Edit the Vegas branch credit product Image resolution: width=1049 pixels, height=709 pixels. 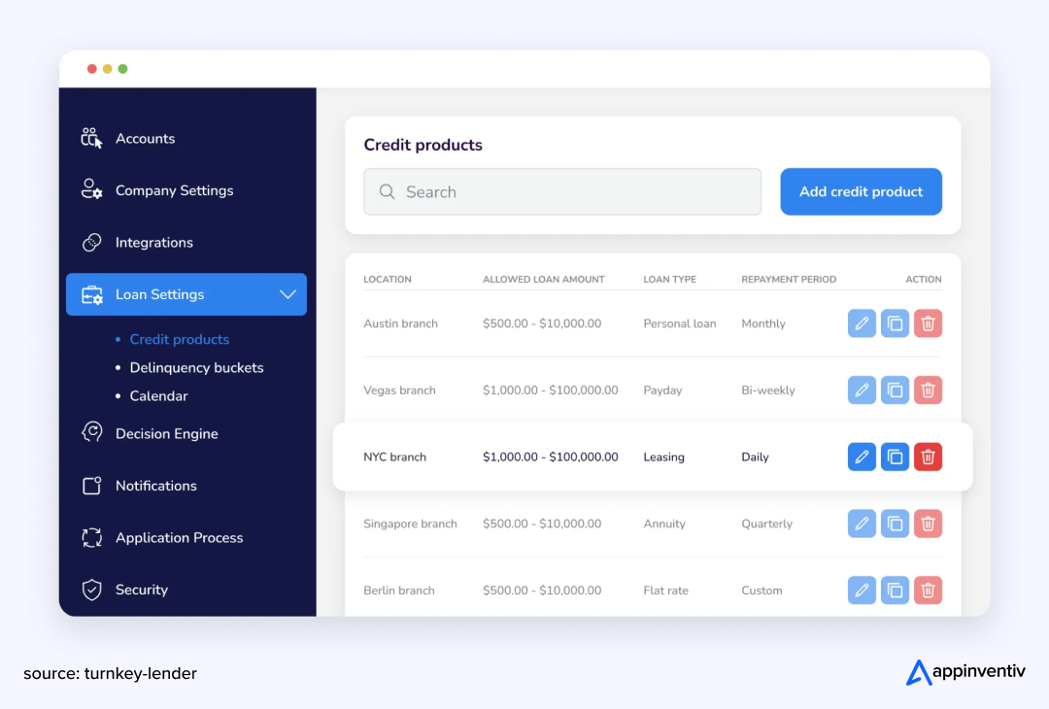tap(861, 390)
